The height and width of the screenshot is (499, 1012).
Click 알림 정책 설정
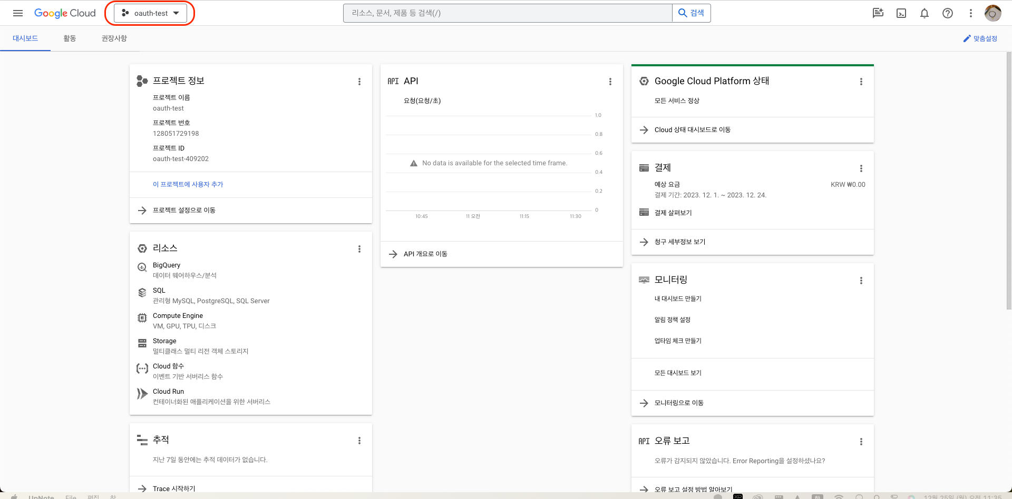(673, 320)
